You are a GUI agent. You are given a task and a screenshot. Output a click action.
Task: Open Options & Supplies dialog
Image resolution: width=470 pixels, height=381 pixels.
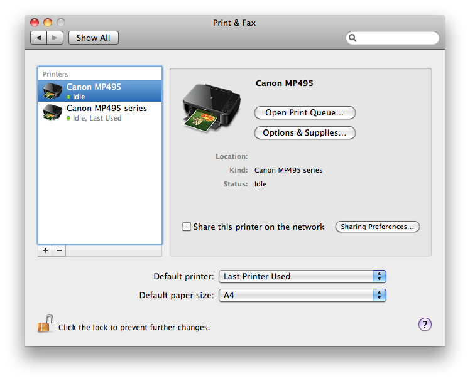[305, 132]
